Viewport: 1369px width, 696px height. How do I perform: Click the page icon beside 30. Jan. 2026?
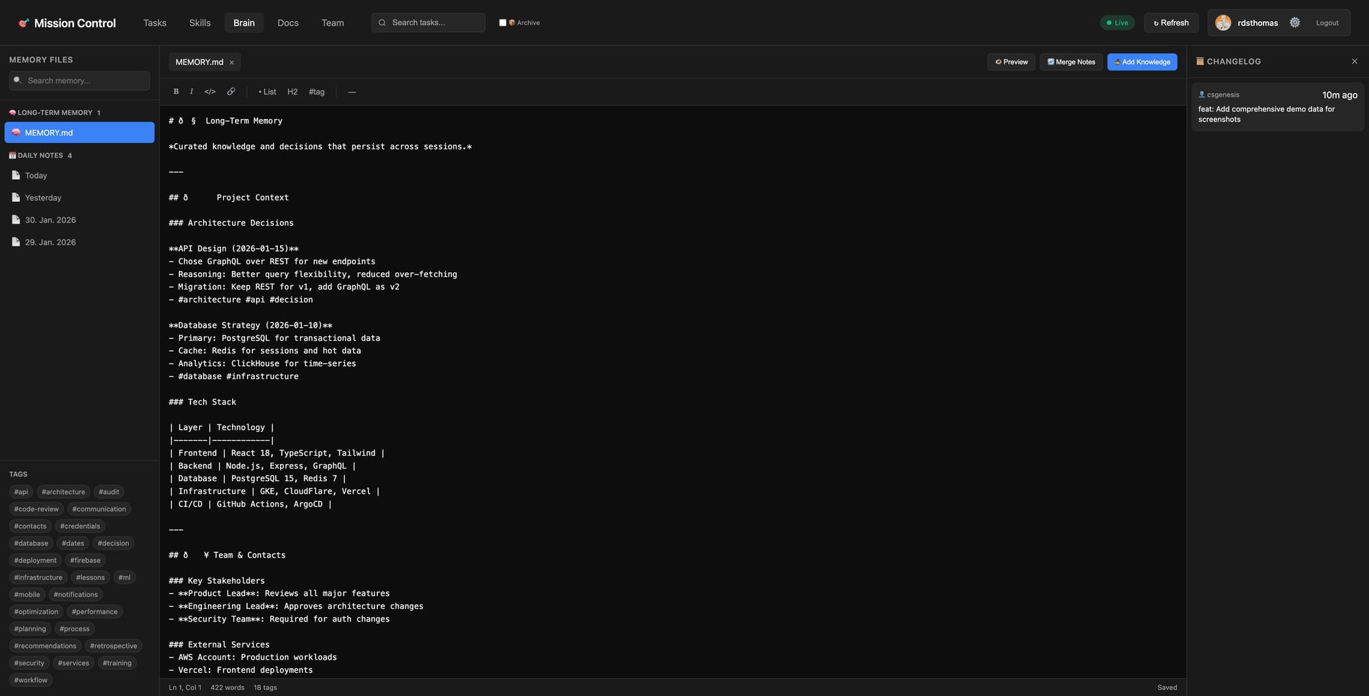(16, 220)
